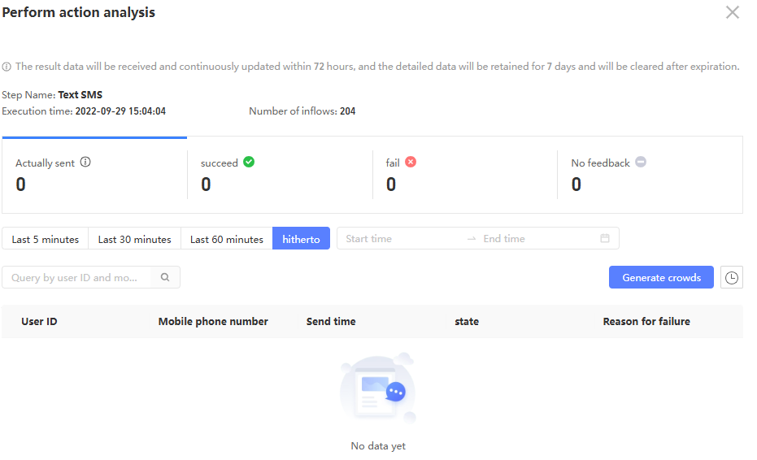The height and width of the screenshot is (460, 757).
Task: Click the gray No feedback icon
Action: pos(641,162)
